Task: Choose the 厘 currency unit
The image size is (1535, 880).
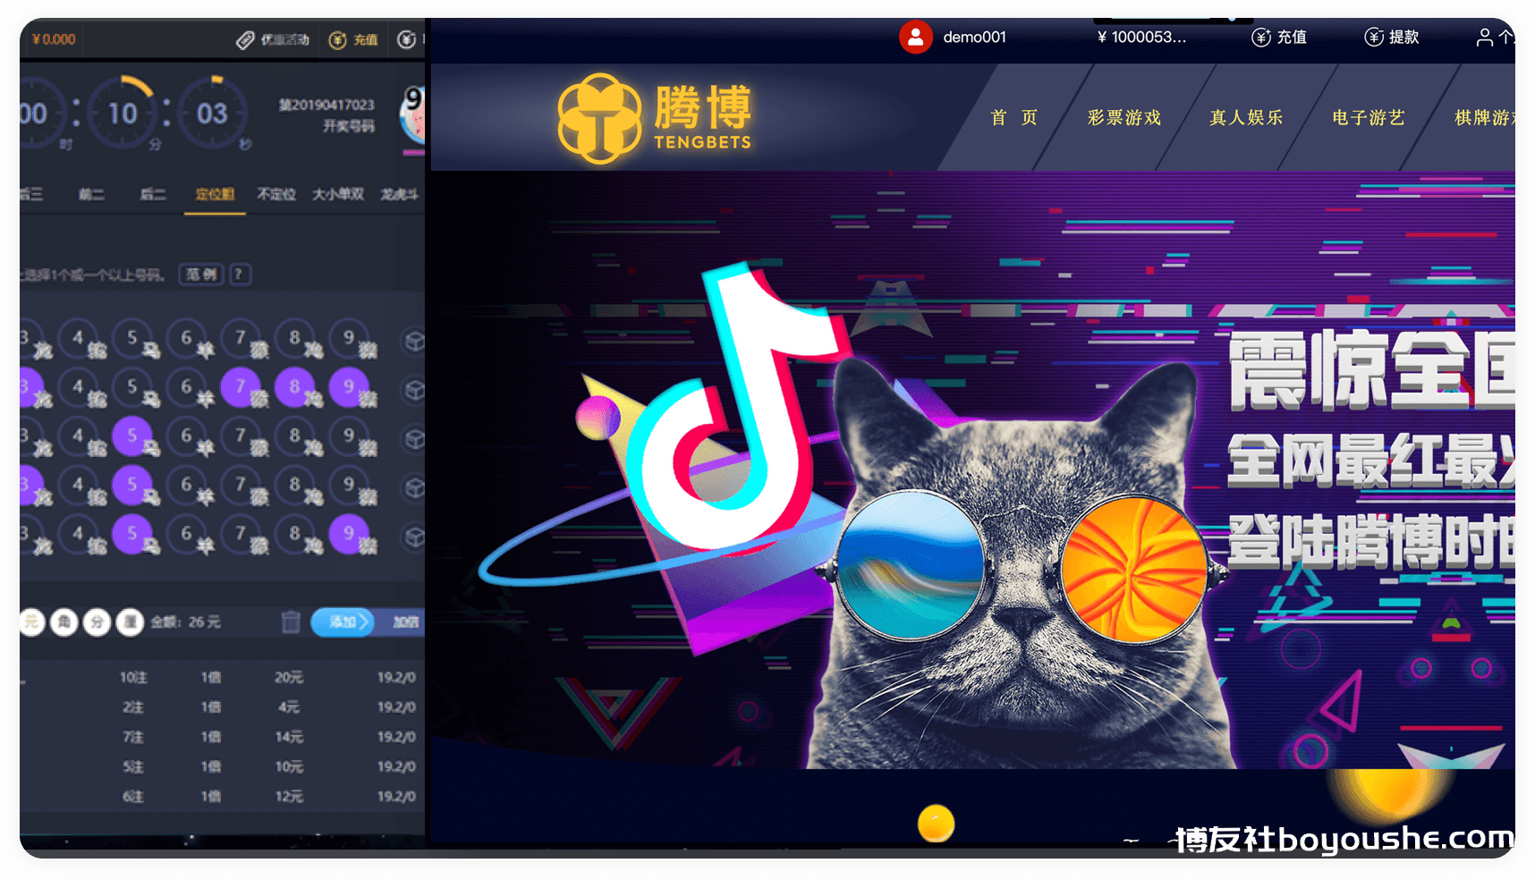Action: tap(130, 622)
